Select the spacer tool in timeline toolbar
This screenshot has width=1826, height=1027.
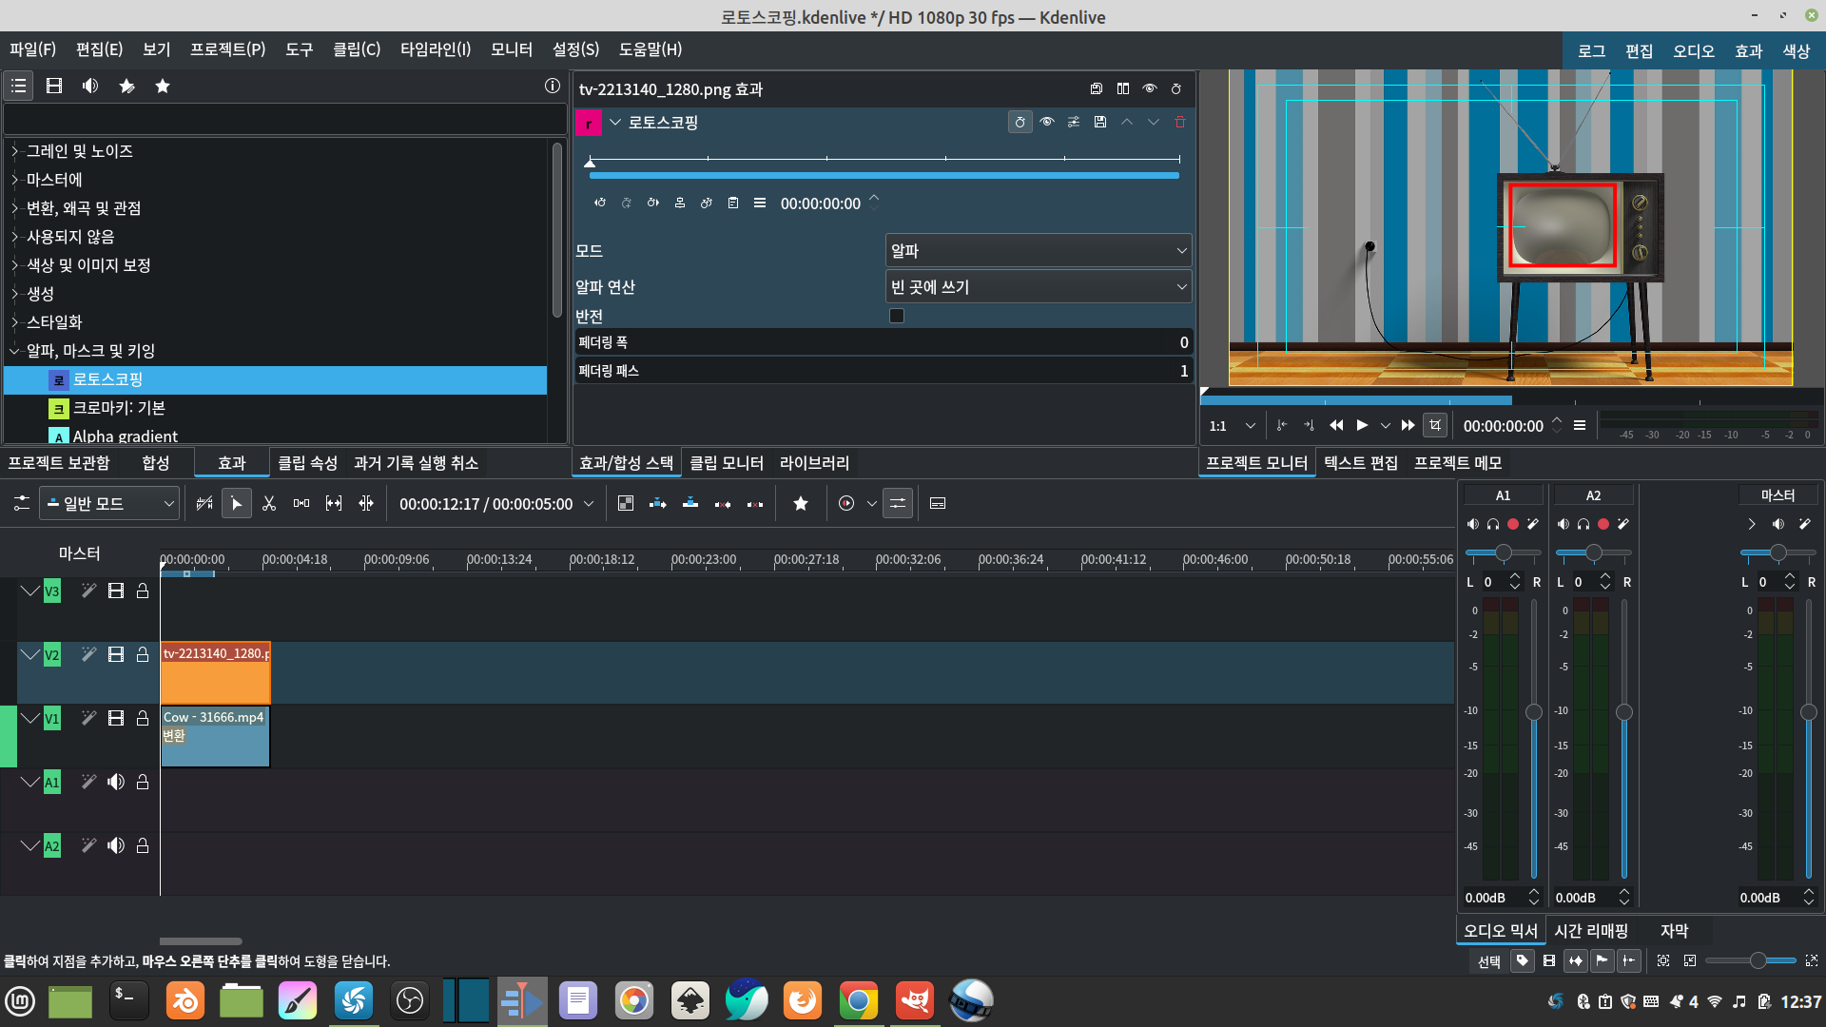(x=301, y=503)
